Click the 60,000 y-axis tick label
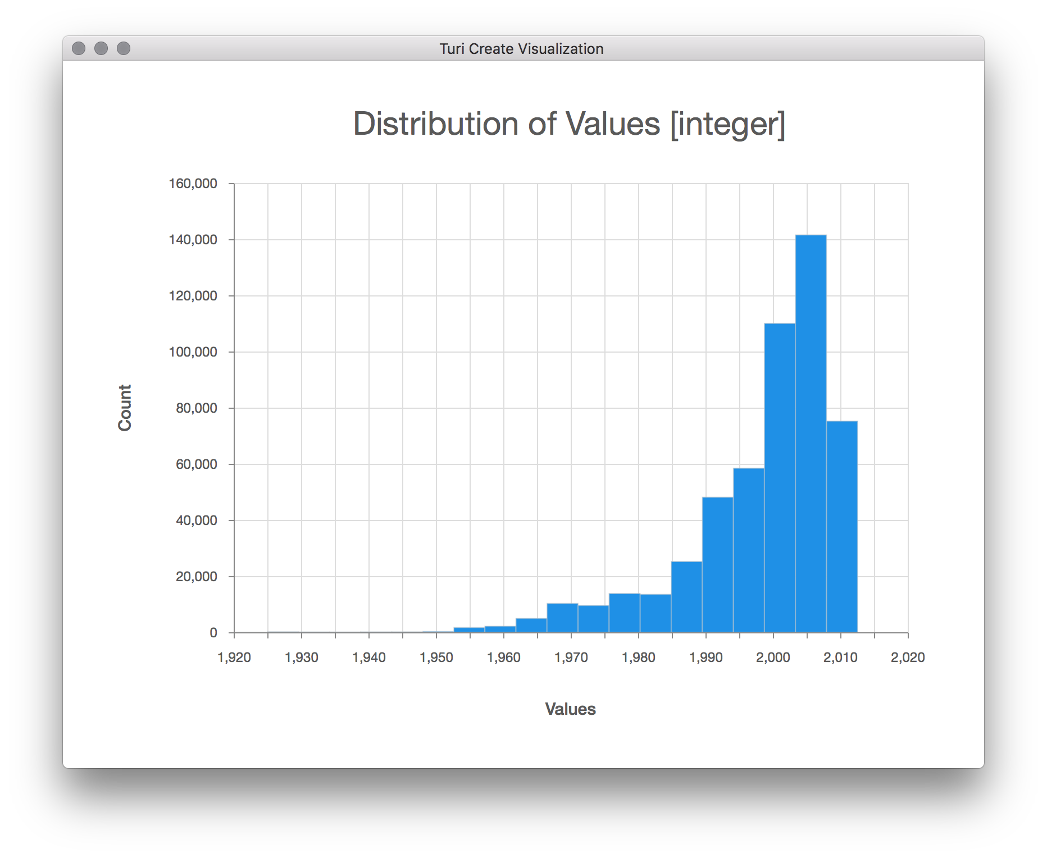1047x858 pixels. tap(196, 464)
